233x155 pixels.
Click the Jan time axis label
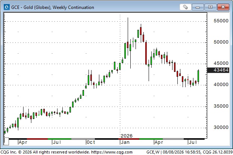pyautogui.click(x=125, y=142)
